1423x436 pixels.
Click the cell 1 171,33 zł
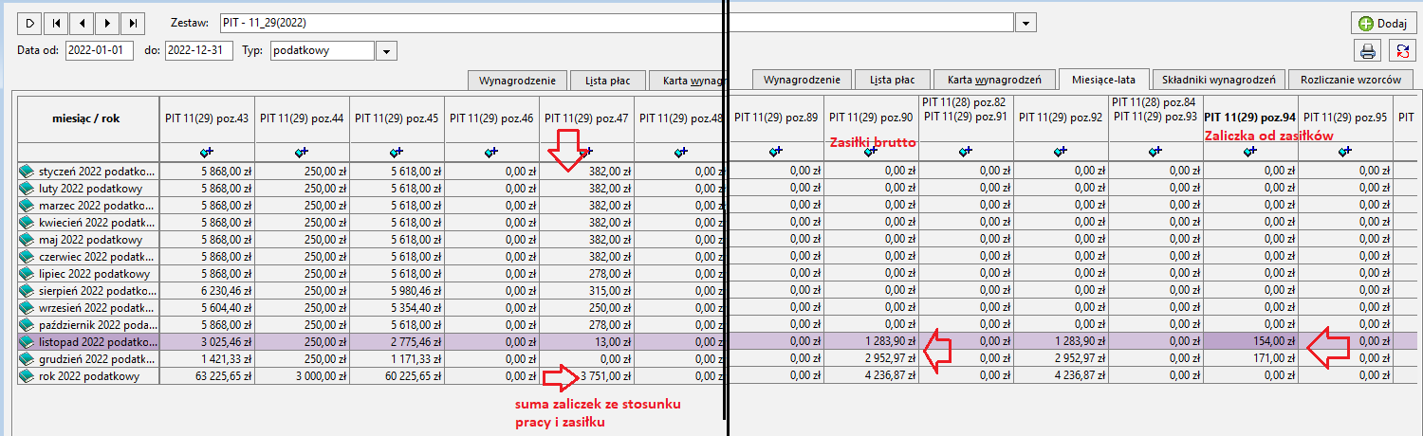coord(397,358)
